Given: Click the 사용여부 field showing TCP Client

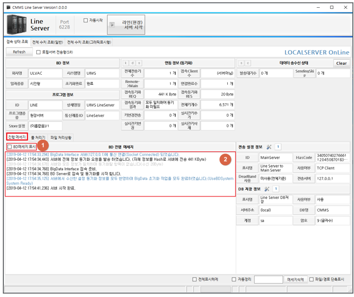Looking at the screenshot, I should tap(333, 168).
